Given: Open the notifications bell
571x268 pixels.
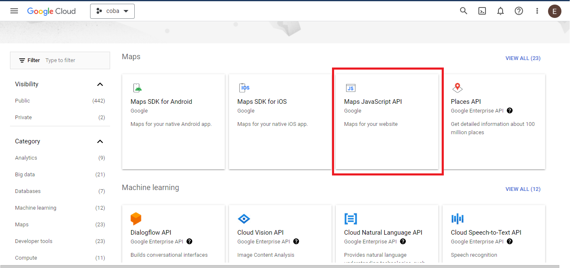Looking at the screenshot, I should [501, 11].
